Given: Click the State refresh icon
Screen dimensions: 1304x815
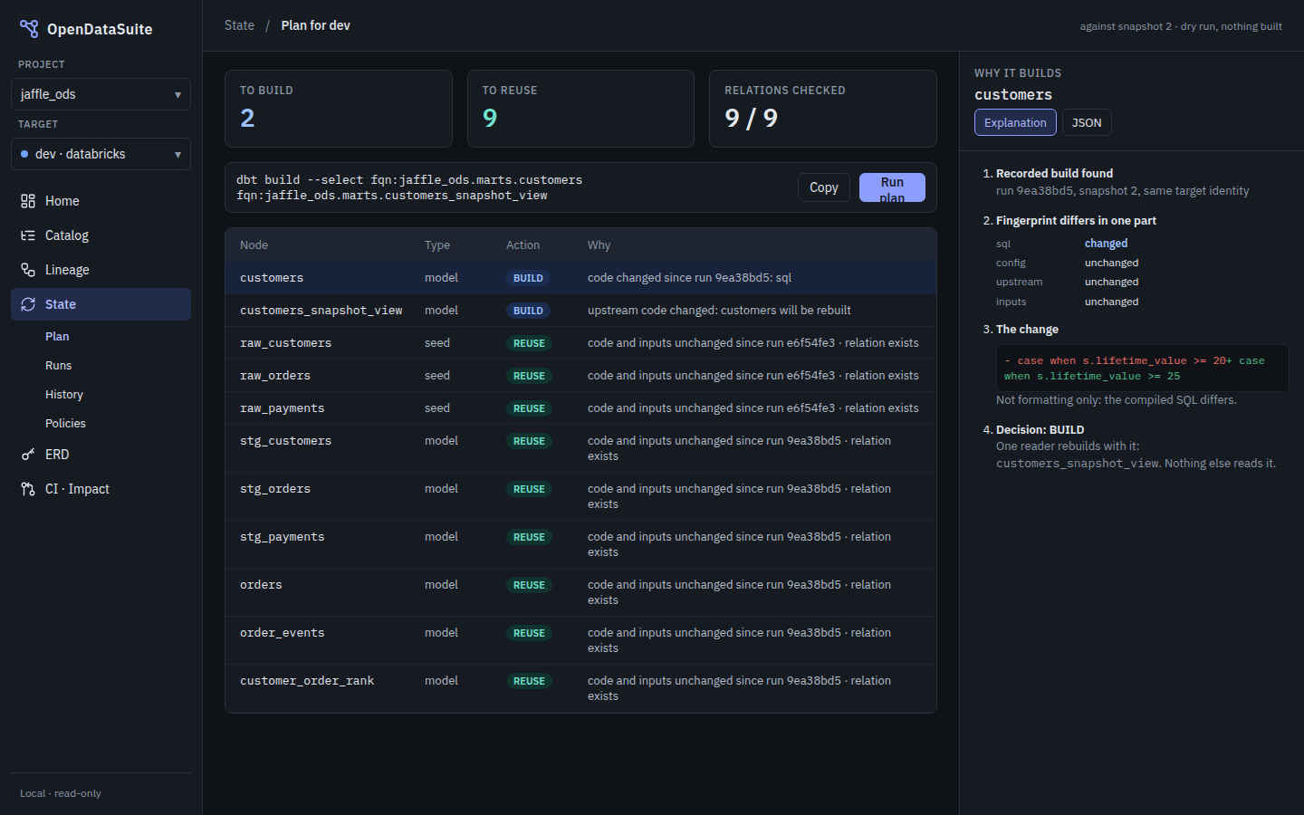Looking at the screenshot, I should 28,304.
